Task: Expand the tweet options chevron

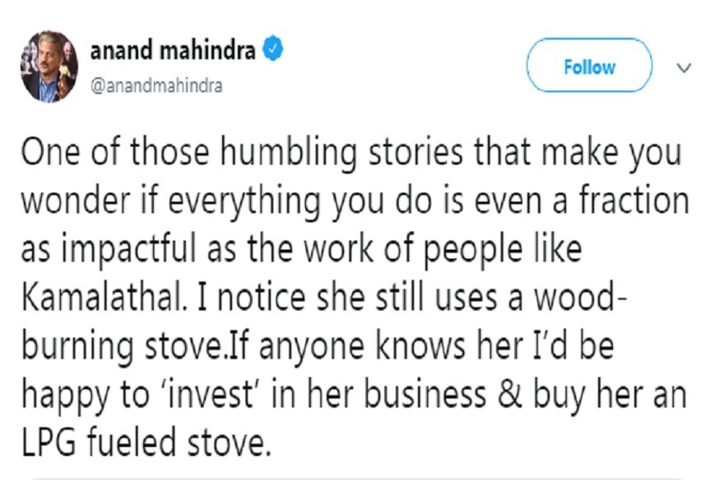Action: pyautogui.click(x=684, y=68)
